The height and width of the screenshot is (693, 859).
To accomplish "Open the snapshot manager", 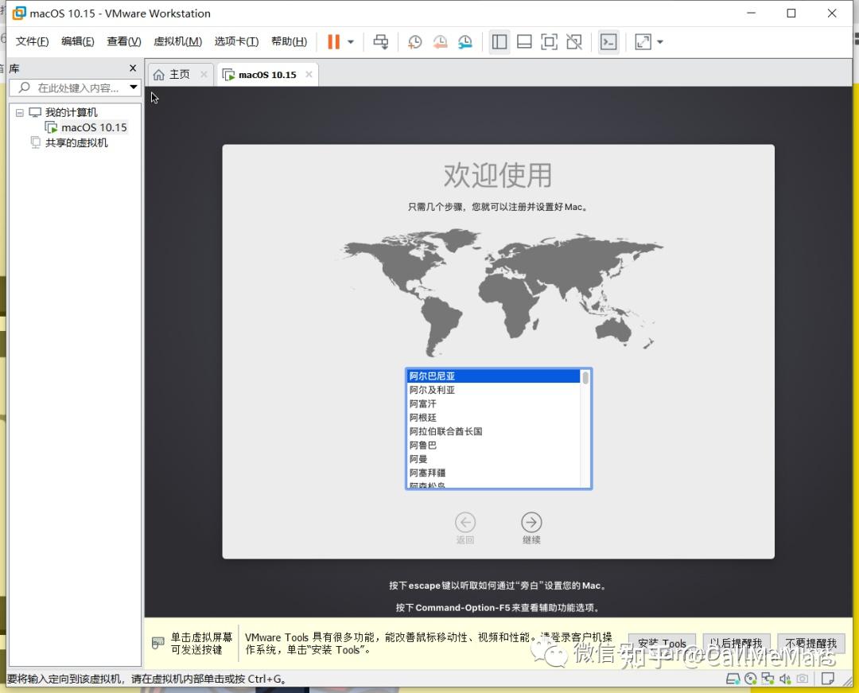I will coord(465,41).
